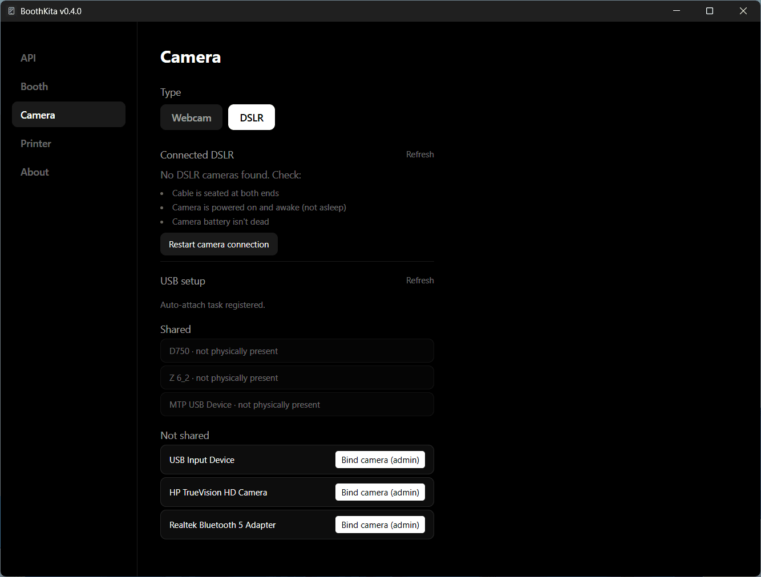Click 'Camera is powered on and awake' tip

tap(259, 208)
